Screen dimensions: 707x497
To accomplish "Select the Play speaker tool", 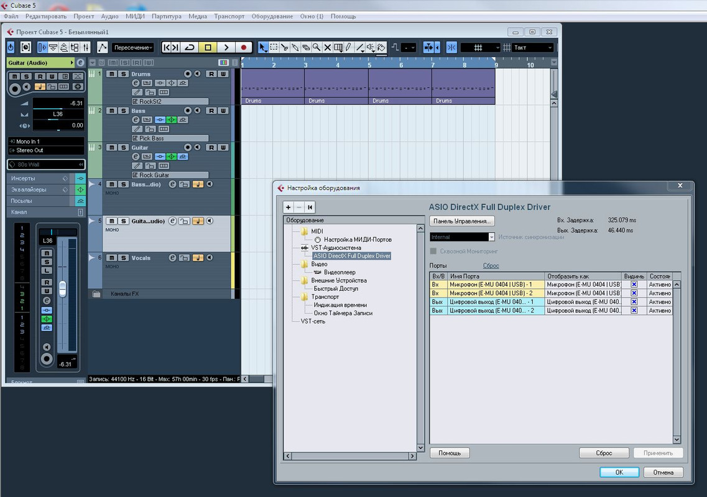I will (371, 47).
